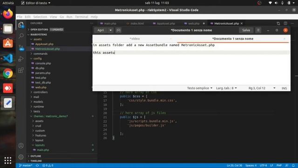
Task: Close the MetronicAsset.php editor tab
Action: [x=242, y=23]
